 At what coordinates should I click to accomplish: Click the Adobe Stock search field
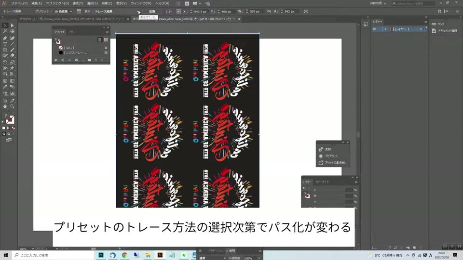coord(413,3)
